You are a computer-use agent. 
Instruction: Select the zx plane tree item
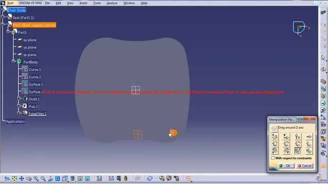[x=30, y=55]
